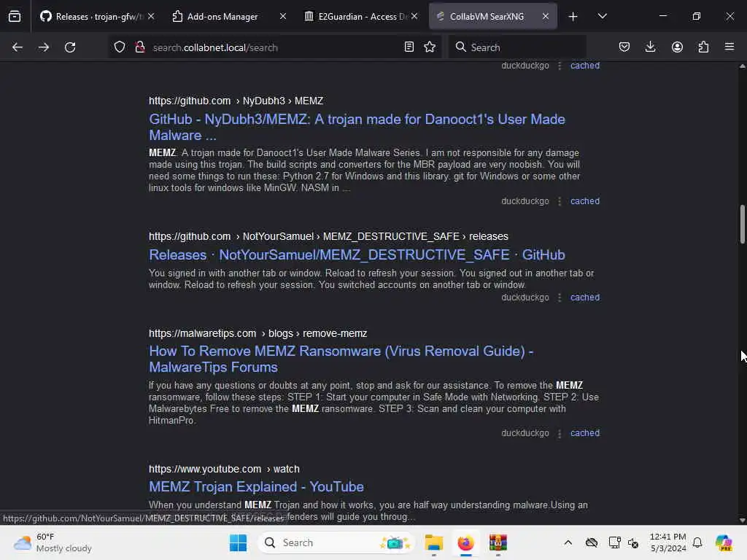
Task: Open cached link for malwaretips result
Action: [x=585, y=433]
